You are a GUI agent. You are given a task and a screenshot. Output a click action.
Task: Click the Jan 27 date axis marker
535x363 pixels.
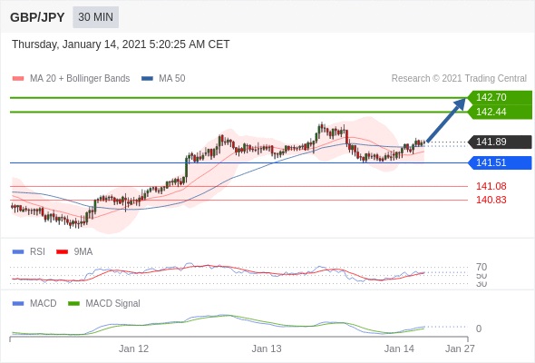[460, 348]
